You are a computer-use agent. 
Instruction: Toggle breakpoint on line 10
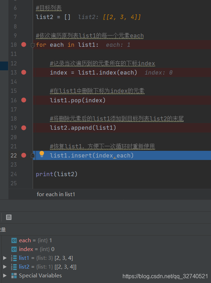24,45
